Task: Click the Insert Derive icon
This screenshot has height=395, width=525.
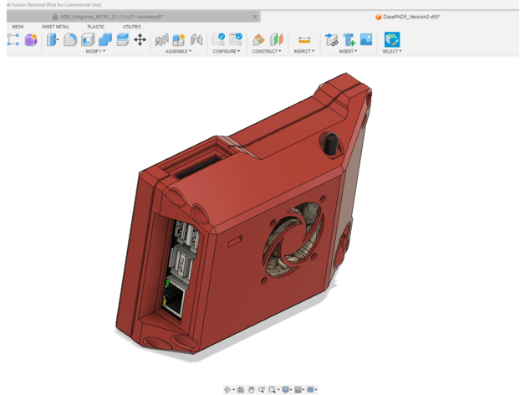Action: tap(331, 39)
